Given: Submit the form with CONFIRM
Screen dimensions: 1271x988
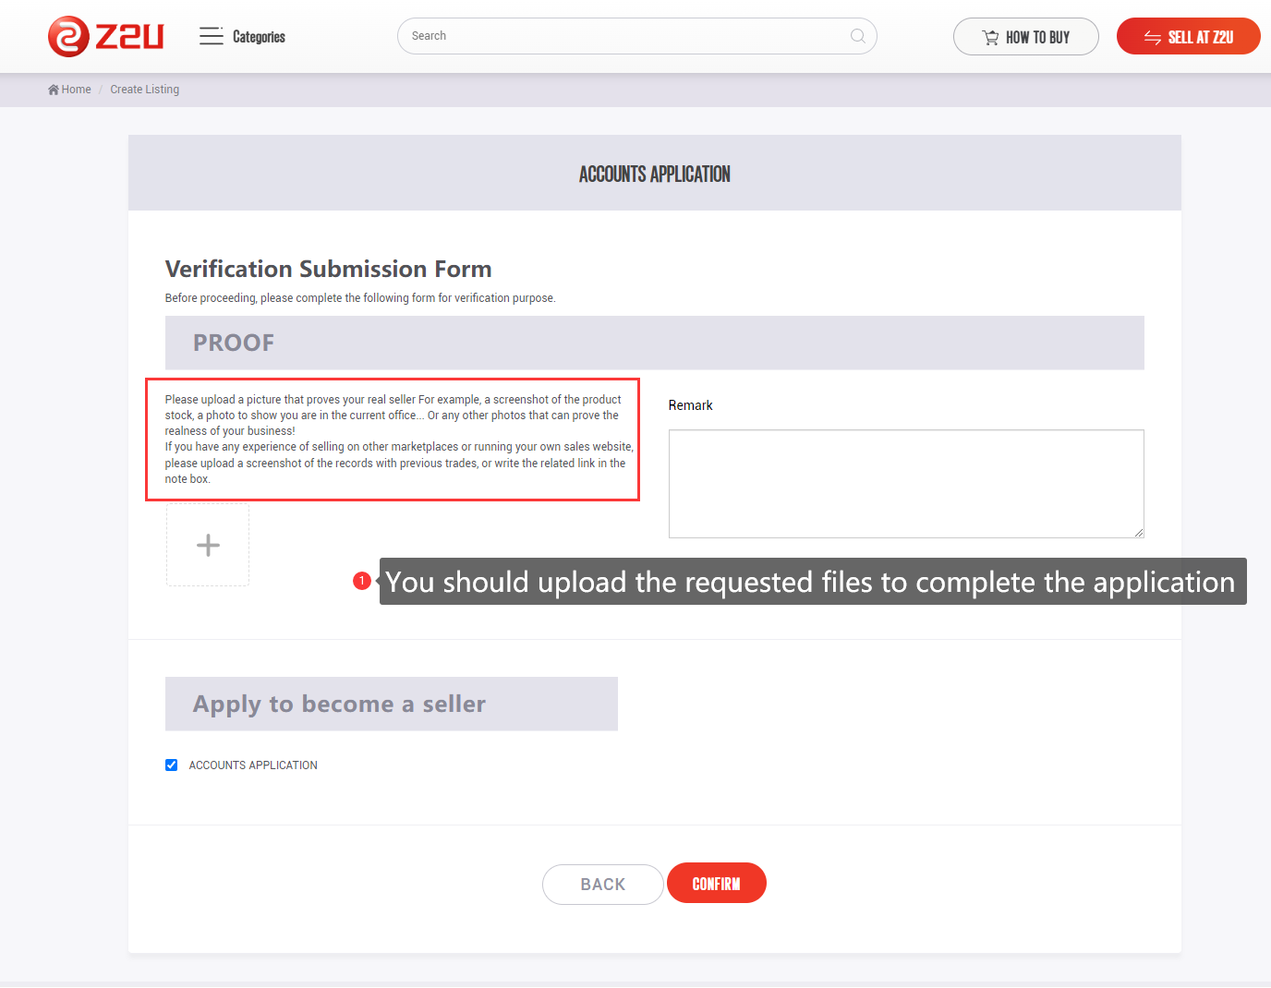Looking at the screenshot, I should click(x=716, y=884).
